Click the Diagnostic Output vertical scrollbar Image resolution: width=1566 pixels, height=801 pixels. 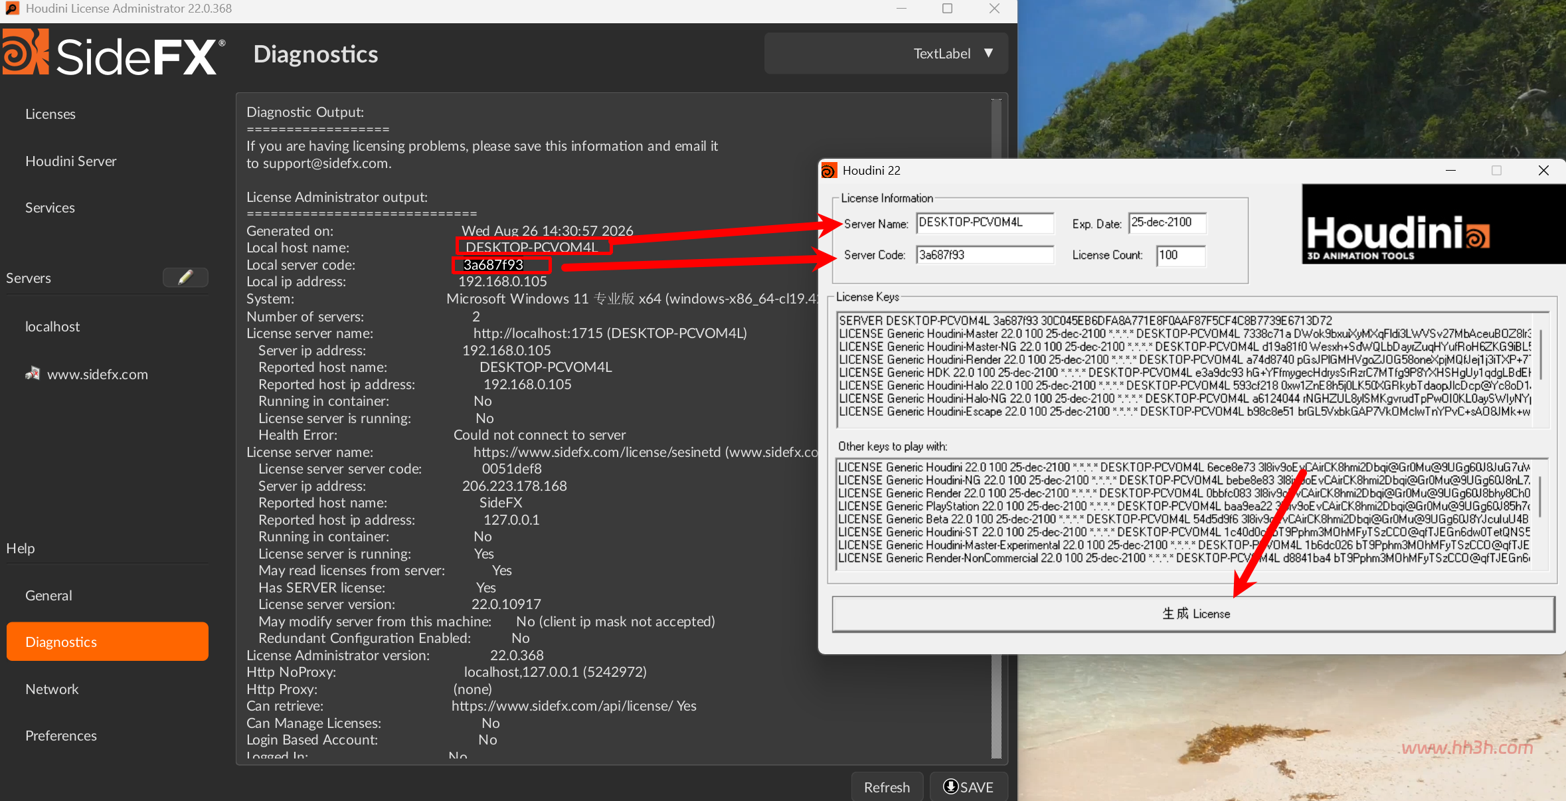tap(996, 428)
